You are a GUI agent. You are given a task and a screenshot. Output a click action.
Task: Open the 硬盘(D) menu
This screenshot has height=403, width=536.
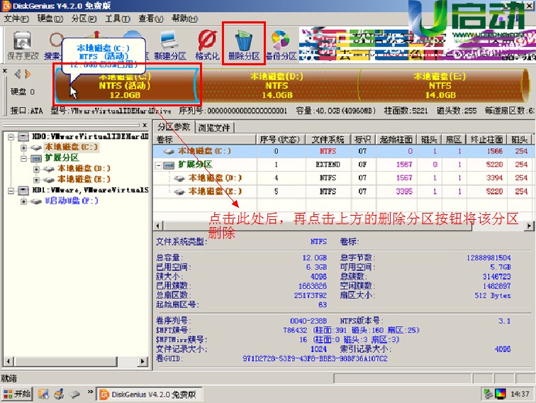click(50, 19)
